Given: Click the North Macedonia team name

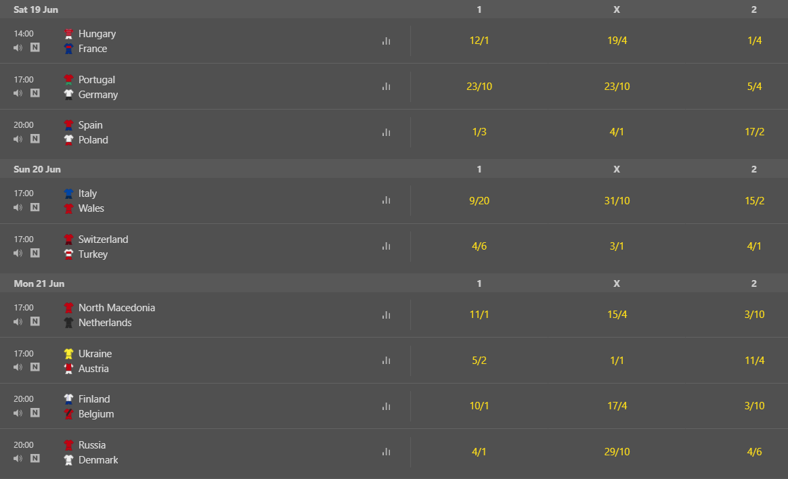Looking at the screenshot, I should pyautogui.click(x=116, y=308).
